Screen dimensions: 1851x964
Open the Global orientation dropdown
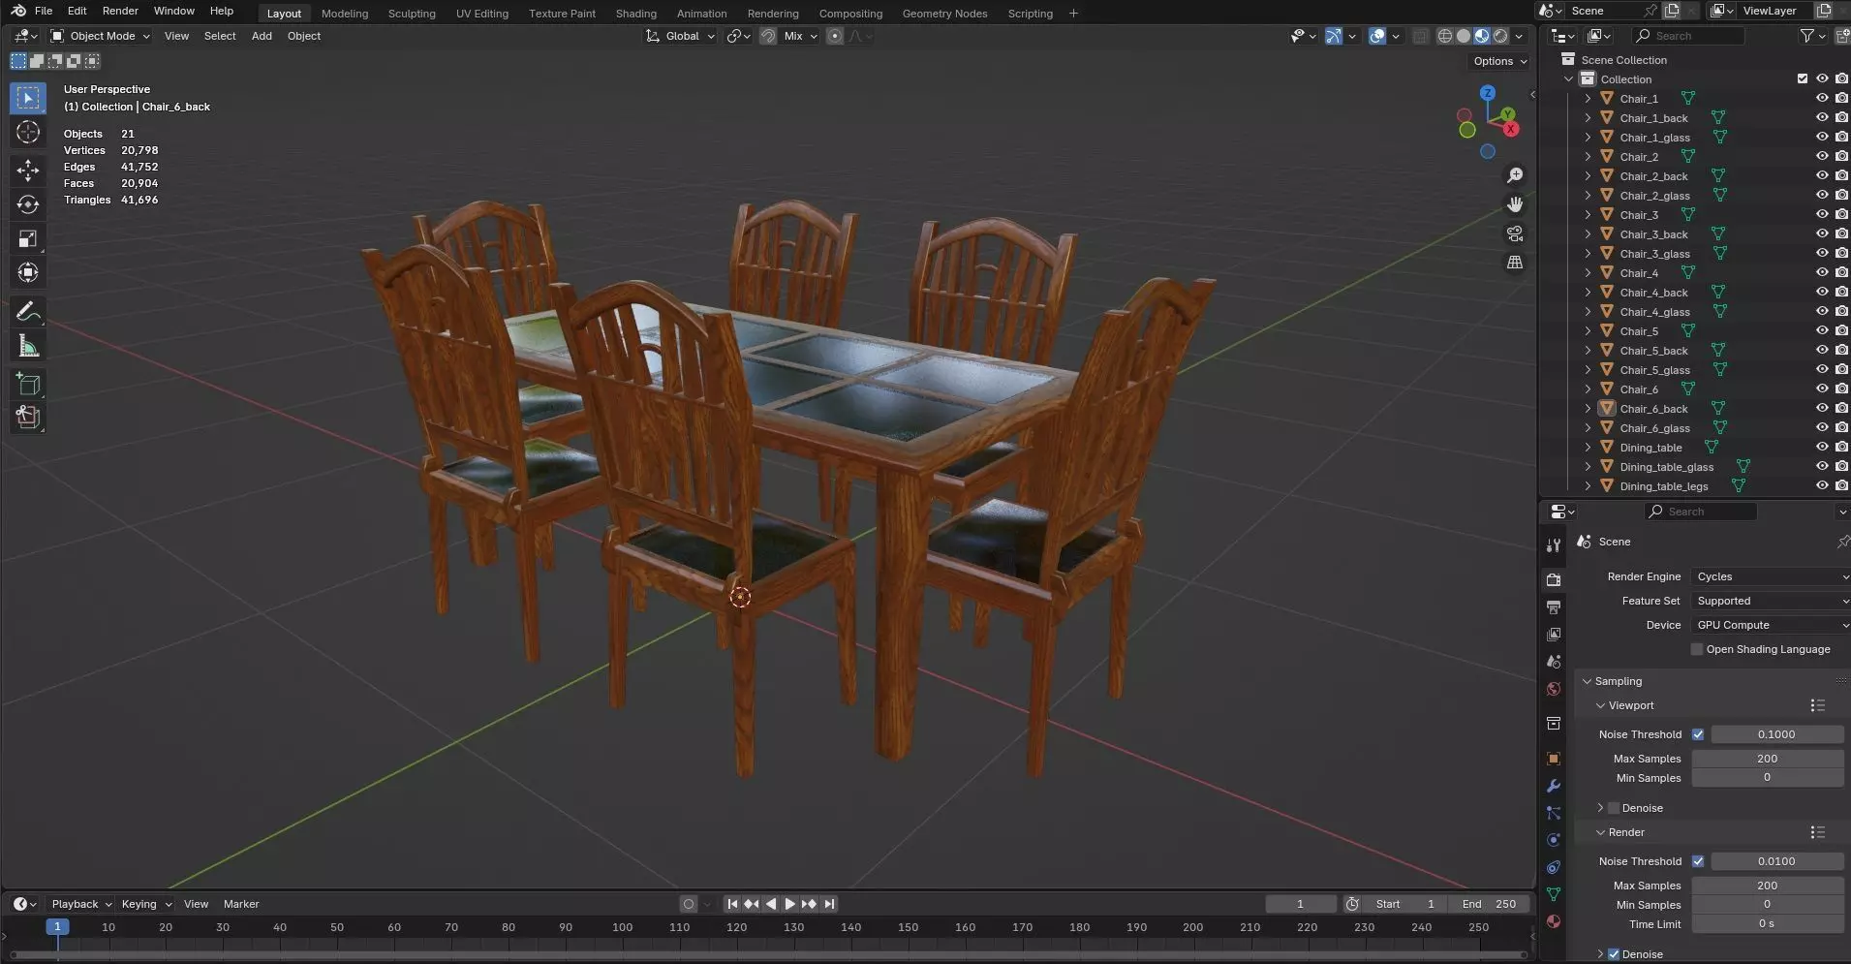pyautogui.click(x=680, y=36)
